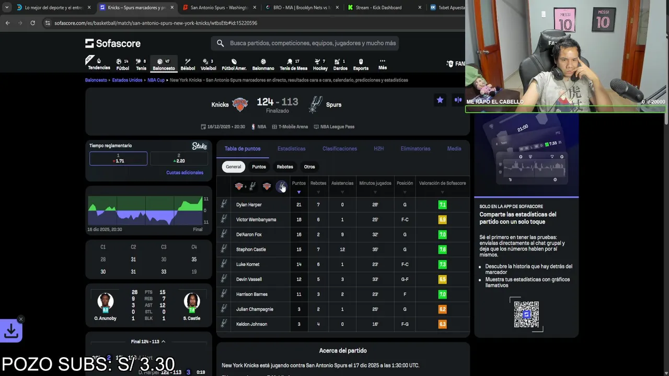The width and height of the screenshot is (669, 376).
Task: Close the download overlay with the X
Action: point(21,319)
